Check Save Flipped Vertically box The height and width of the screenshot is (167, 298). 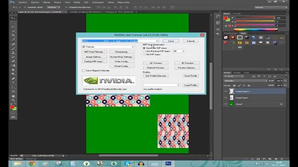coord(83,71)
